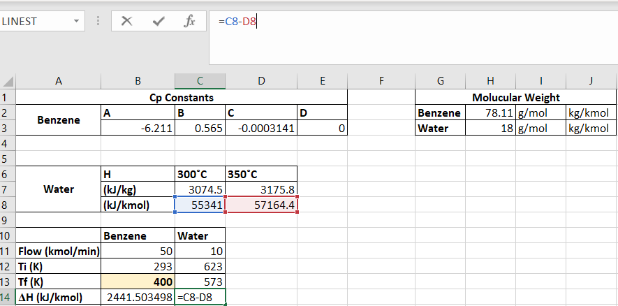Click the Molucular Weight header cell
The height and width of the screenshot is (306, 618).
(516, 98)
